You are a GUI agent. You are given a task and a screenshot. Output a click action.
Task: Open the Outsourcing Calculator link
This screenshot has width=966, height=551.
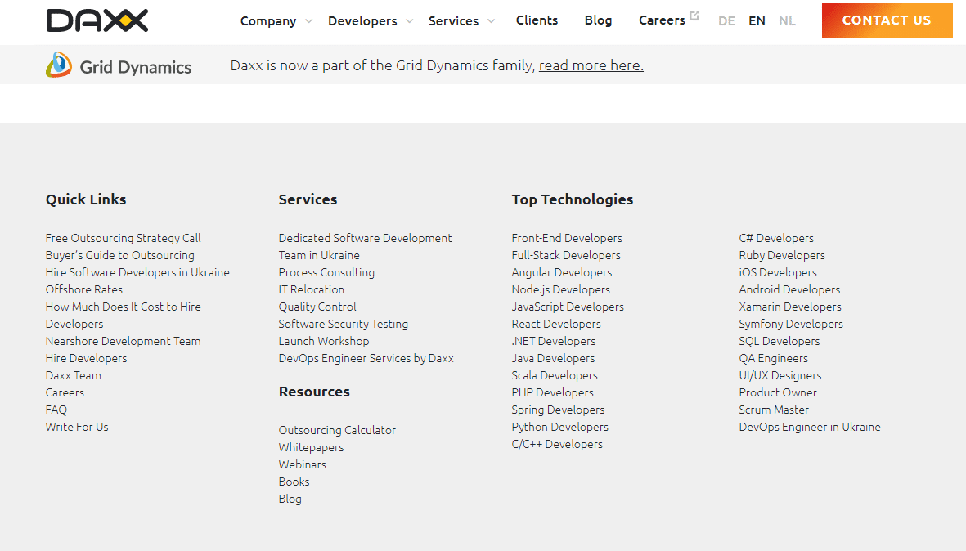pyautogui.click(x=337, y=430)
